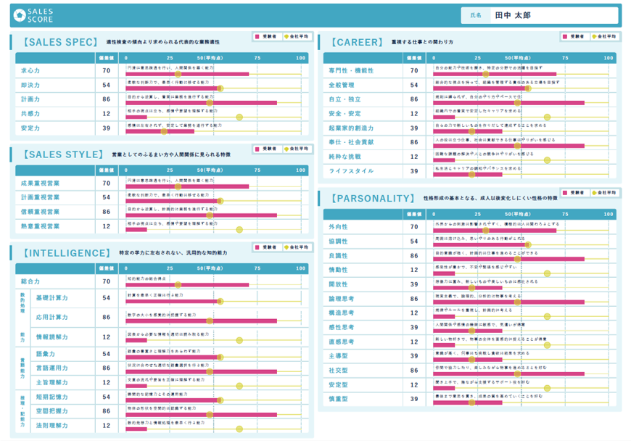This screenshot has width=631, height=441.
Task: Click the 偏差値 header in CAREER table
Action: [414, 58]
